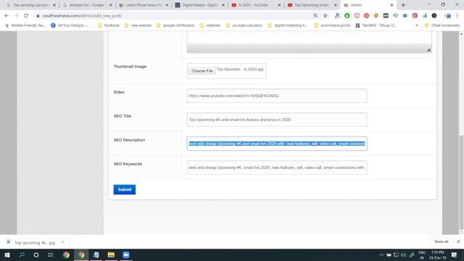Click the taskbar clock showing 7:30 PM

point(437,254)
